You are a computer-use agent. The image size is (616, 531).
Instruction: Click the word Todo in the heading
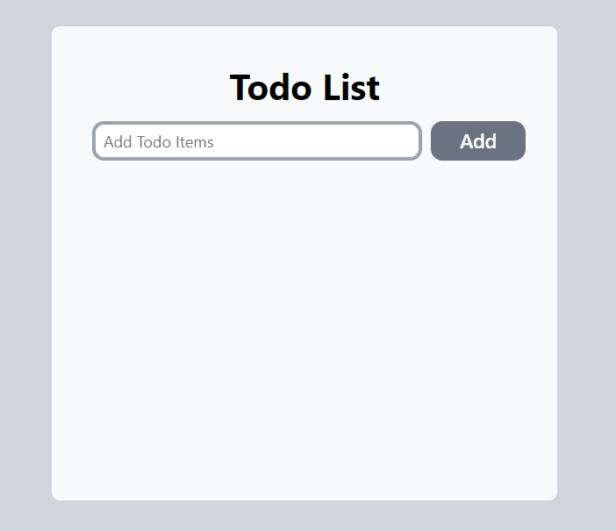269,88
